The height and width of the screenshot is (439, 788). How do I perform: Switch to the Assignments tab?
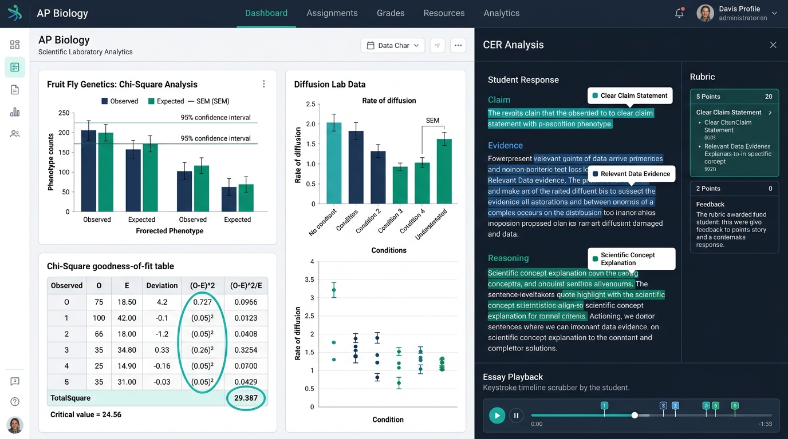[332, 13]
